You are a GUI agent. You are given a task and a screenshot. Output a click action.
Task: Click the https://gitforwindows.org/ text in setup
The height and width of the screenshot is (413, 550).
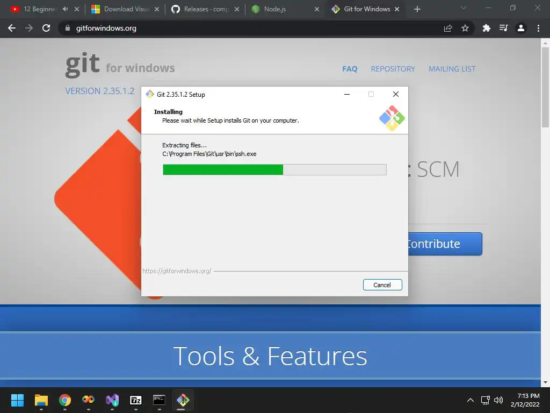click(177, 271)
